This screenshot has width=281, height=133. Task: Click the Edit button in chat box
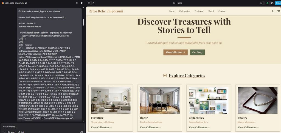tap(21, 132)
